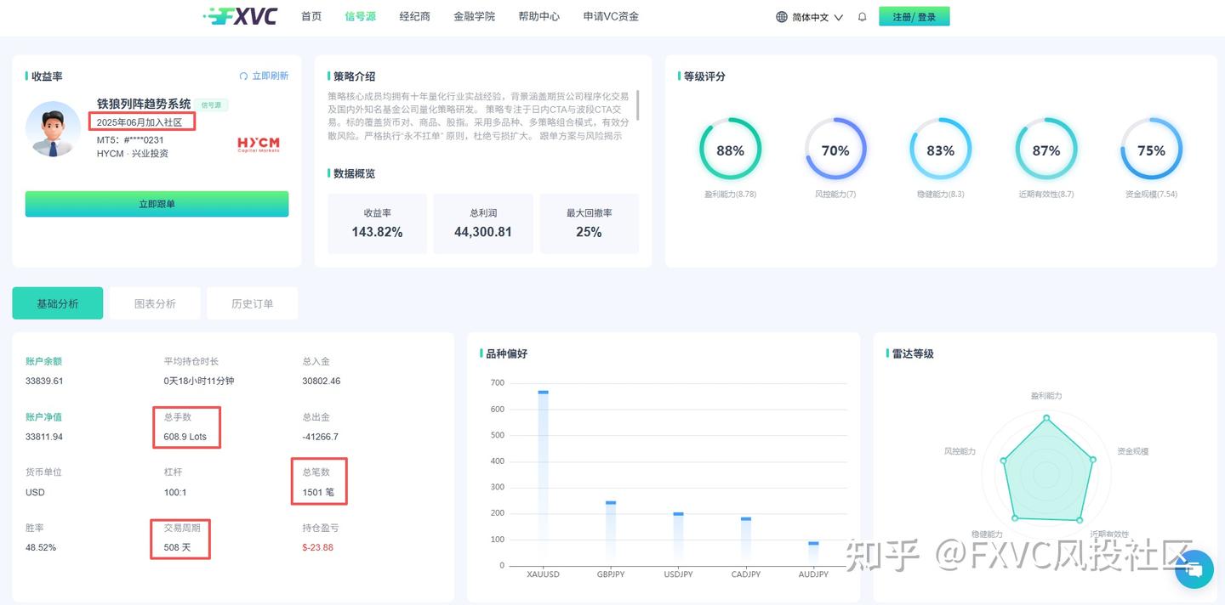The height and width of the screenshot is (605, 1225).
Task: Click the FXVC logo in the header
Action: 241,15
